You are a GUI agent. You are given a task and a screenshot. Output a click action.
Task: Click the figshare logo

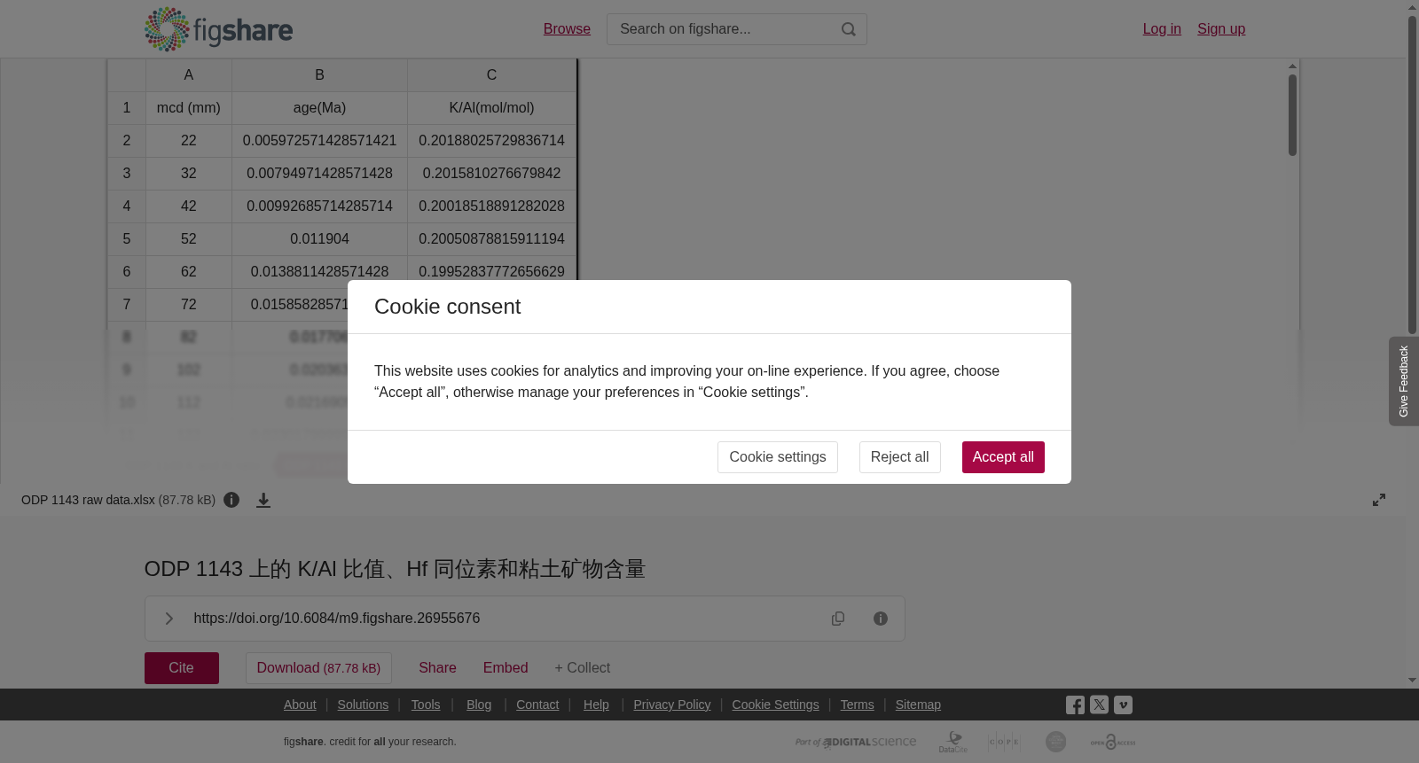point(218,29)
